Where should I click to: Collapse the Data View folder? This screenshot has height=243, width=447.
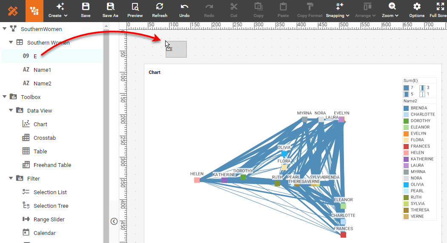(x=11, y=110)
